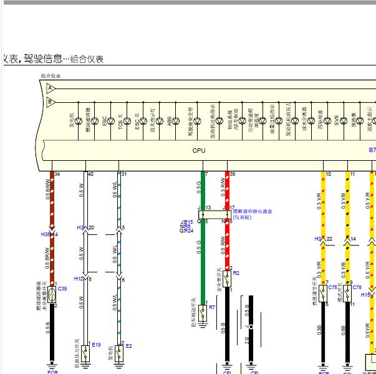This screenshot has height=374, width=376.
Task: Open the N:R8 connector link
Action: point(185,226)
